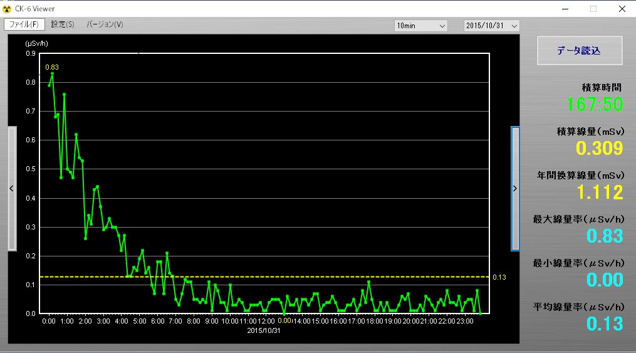Close the CK-6 Viewer window

tap(622, 9)
